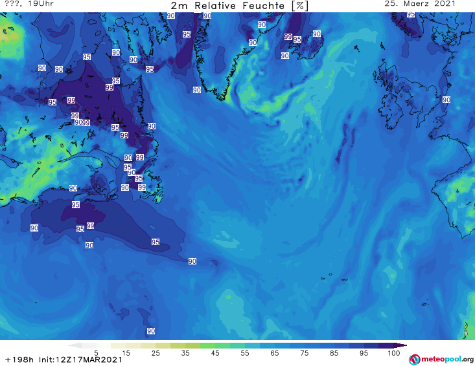This screenshot has width=475, height=366.
Task: Pick the pale yellow swatch above legend value 15
Action: [119, 345]
